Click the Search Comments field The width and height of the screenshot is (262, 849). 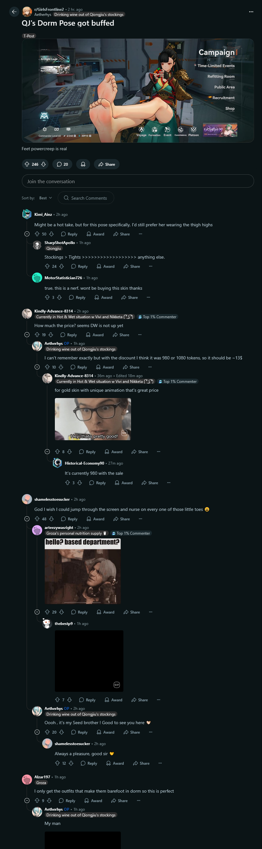pos(86,198)
